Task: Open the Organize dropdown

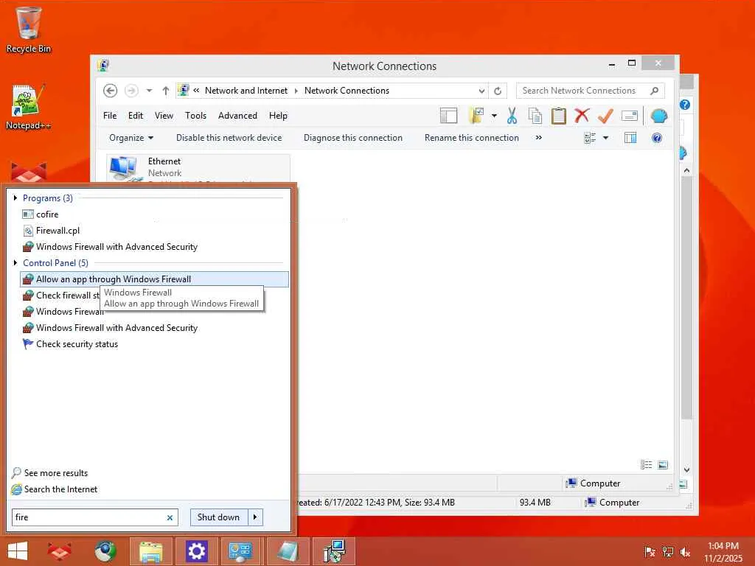Action: click(131, 138)
